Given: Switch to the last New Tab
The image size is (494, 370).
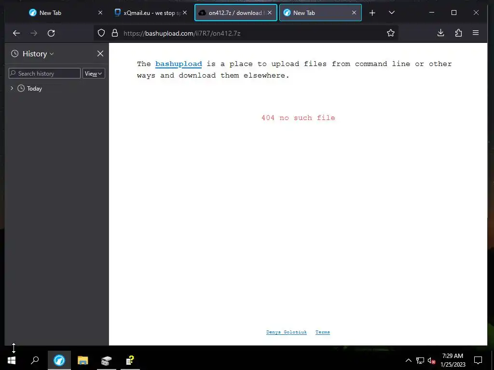Looking at the screenshot, I should (320, 13).
